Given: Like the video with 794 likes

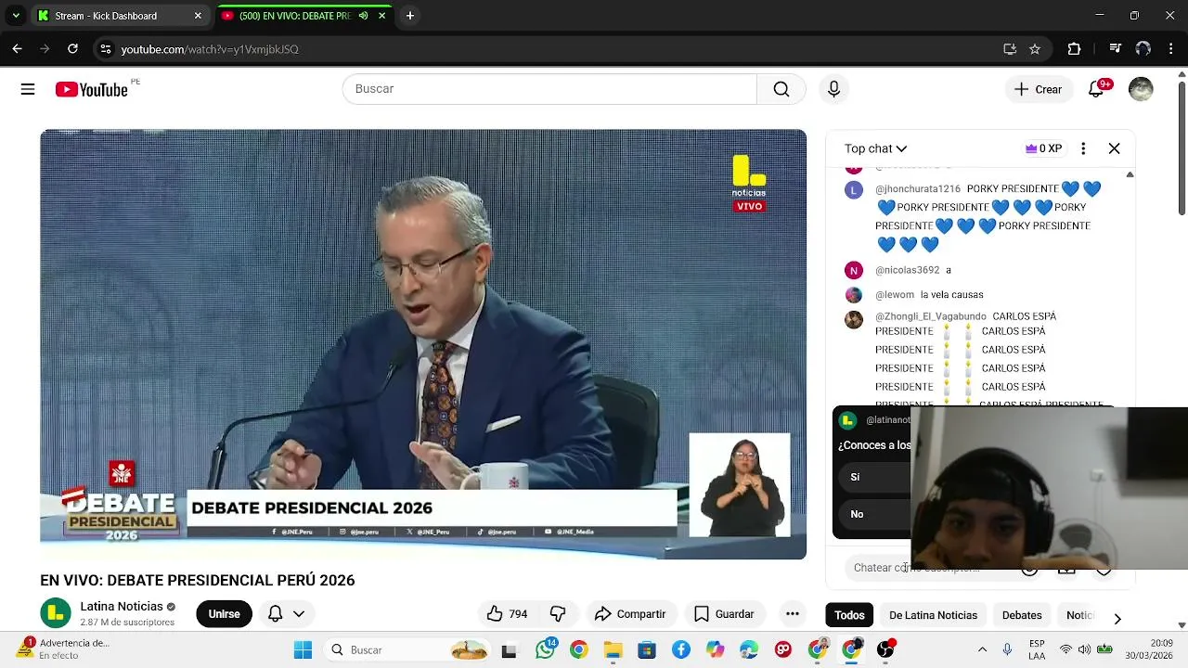Looking at the screenshot, I should (507, 614).
